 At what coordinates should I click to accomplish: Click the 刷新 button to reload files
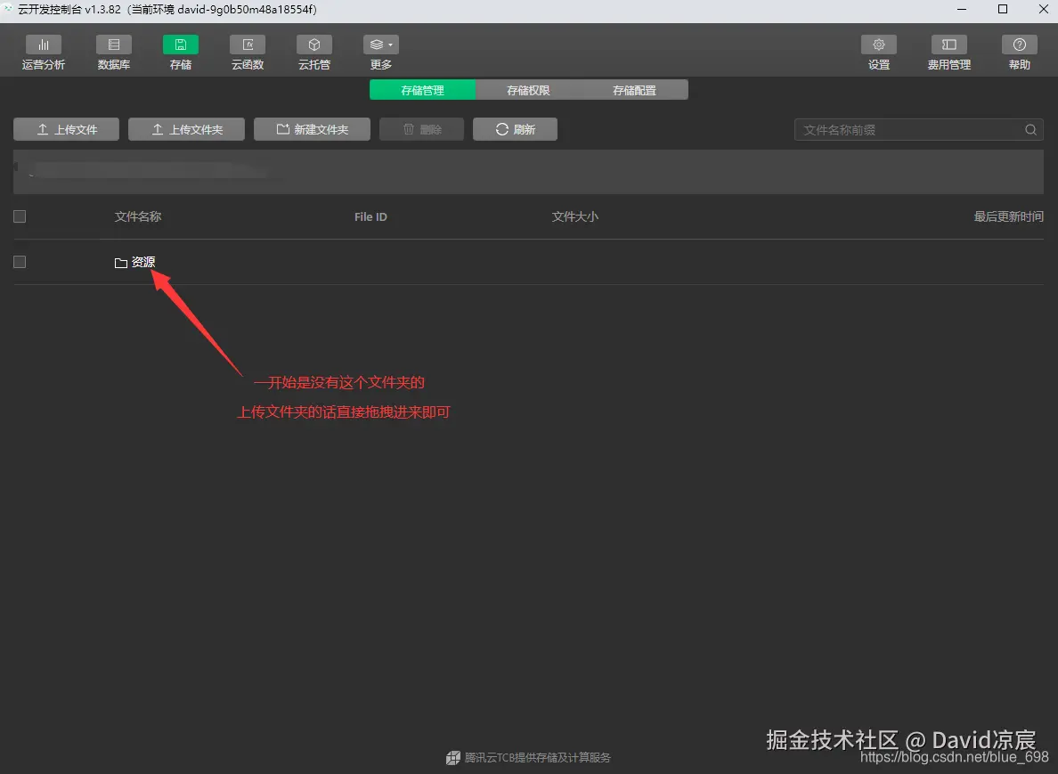[x=515, y=128]
